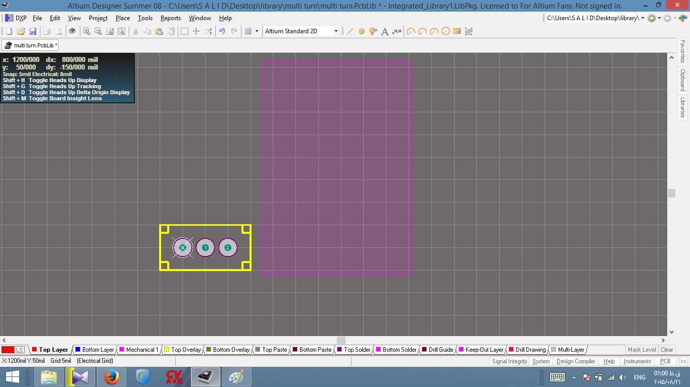The height and width of the screenshot is (387, 690).
Task: Click the Zoom In magnifier icon
Action: [x=86, y=31]
